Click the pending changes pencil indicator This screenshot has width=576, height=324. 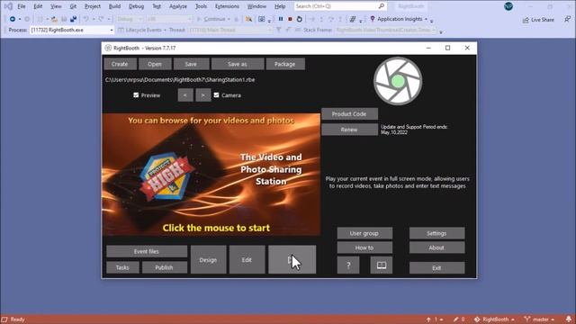[x=459, y=319]
